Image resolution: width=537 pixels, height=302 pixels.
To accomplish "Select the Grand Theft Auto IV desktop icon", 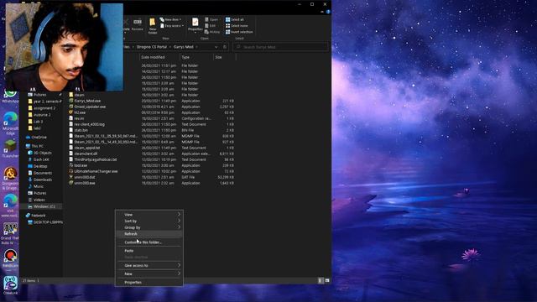I will coord(10,233).
